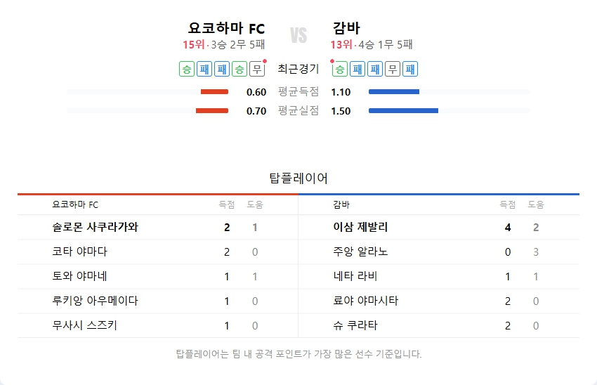Click the 요코하마 FC column header in player table
The image size is (597, 385).
[x=75, y=204]
